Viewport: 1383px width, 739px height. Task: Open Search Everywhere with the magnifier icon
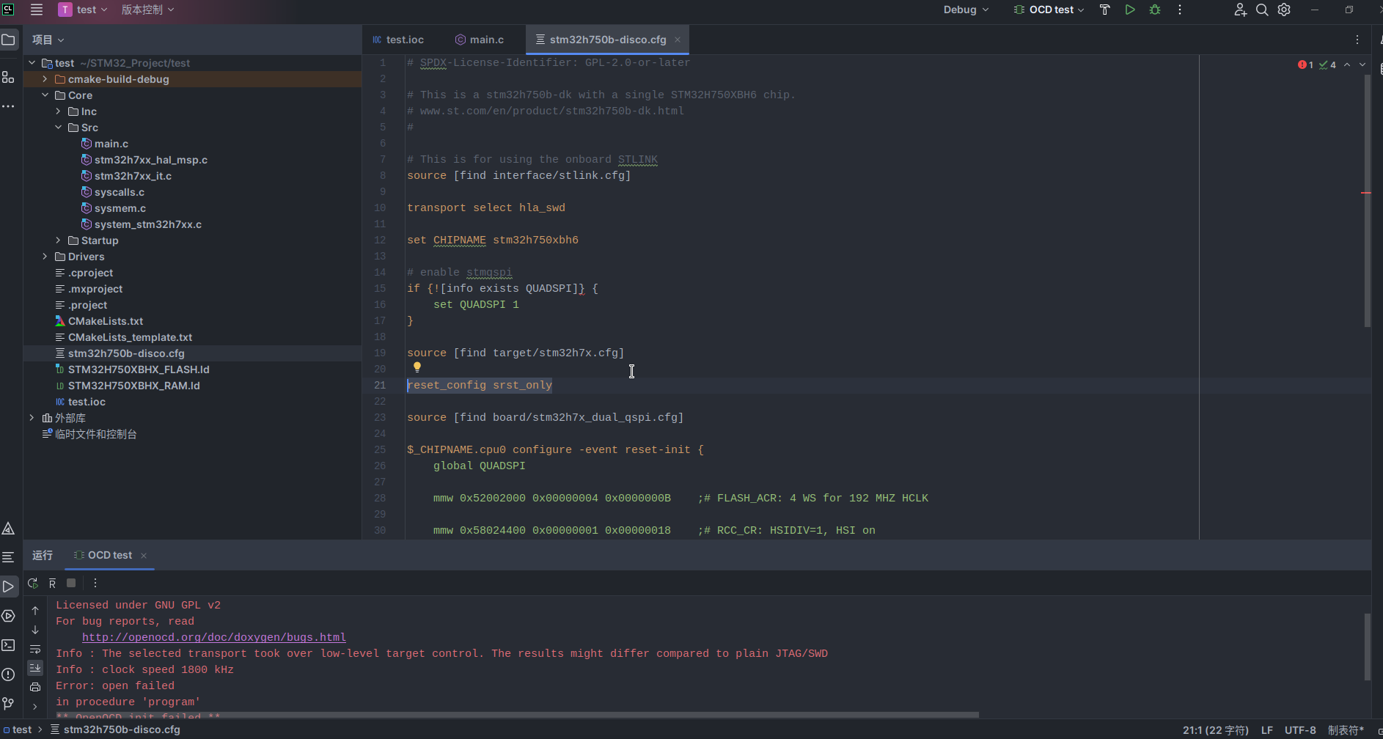pos(1262,10)
